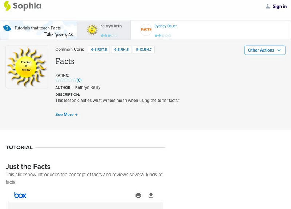
Task: Open the 9-10.RH.7 Common Core standard
Action: [x=144, y=50]
